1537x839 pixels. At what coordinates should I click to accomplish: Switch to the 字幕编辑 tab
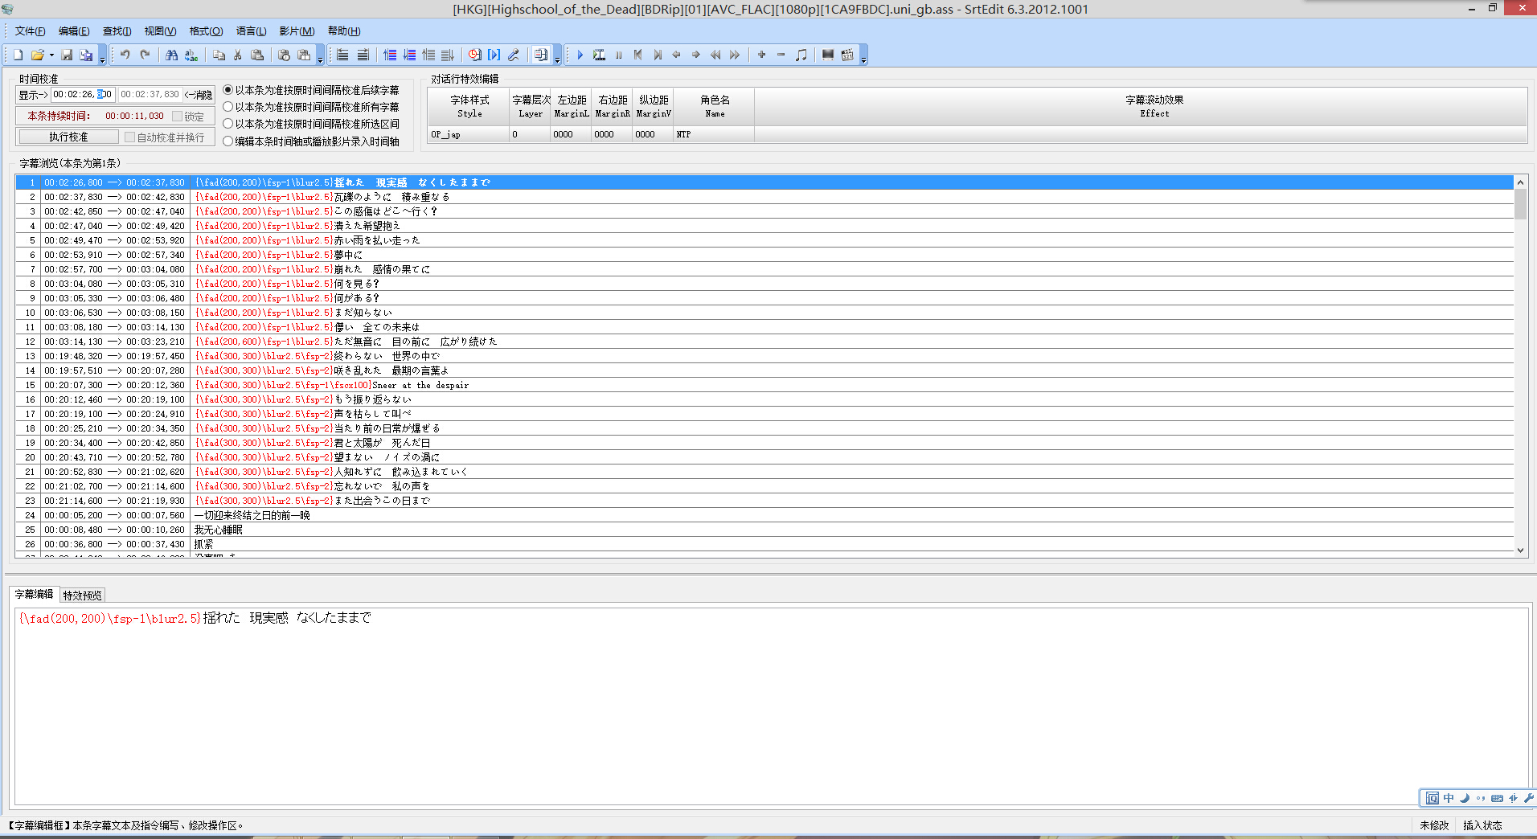[34, 594]
